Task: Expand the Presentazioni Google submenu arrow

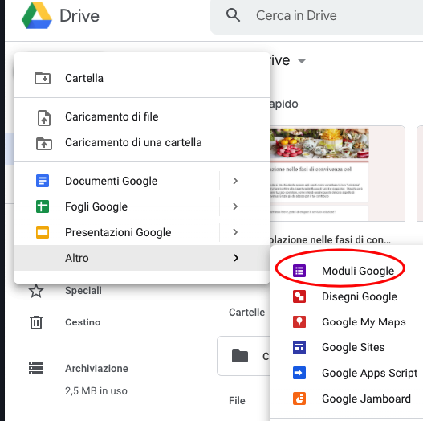Action: (x=235, y=232)
